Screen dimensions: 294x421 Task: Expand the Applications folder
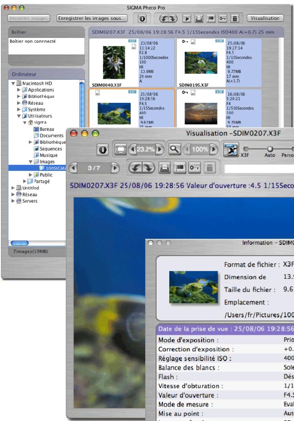tap(19, 90)
